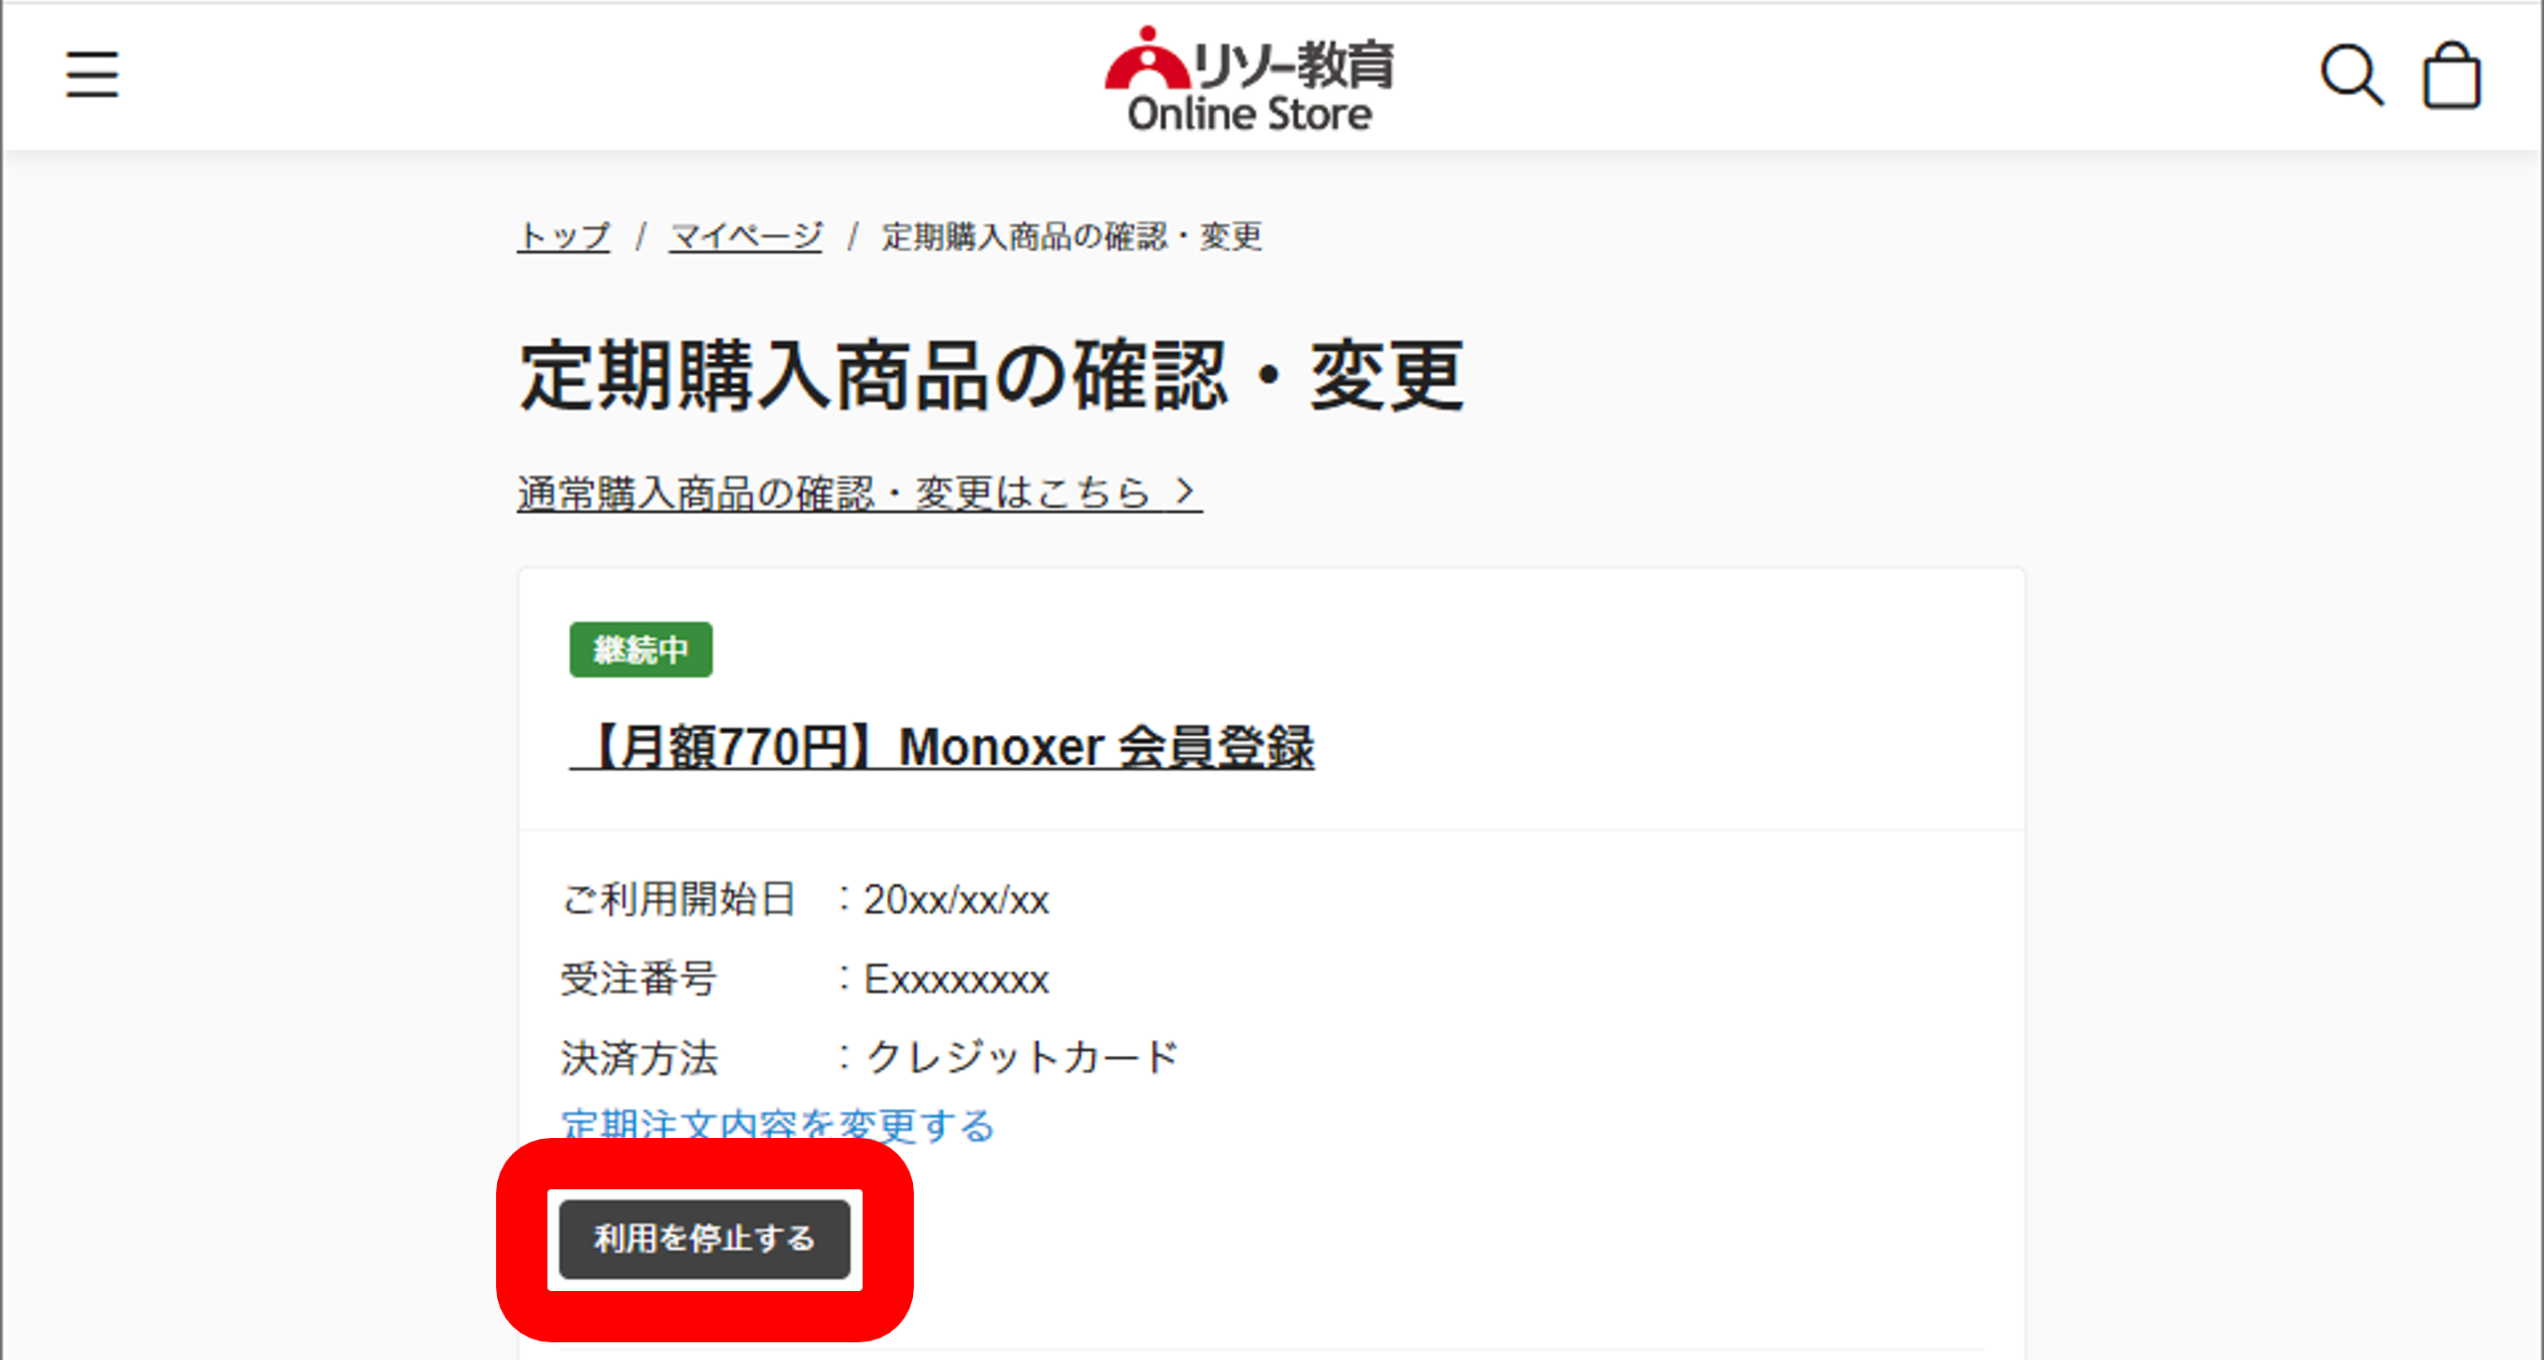Select the order number Exxxxxxxx
Viewport: 2544px width, 1360px height.
(956, 979)
